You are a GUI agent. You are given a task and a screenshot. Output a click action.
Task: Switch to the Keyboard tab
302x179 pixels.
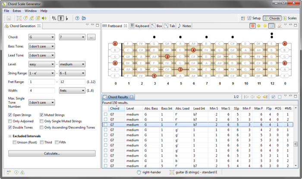(140, 26)
